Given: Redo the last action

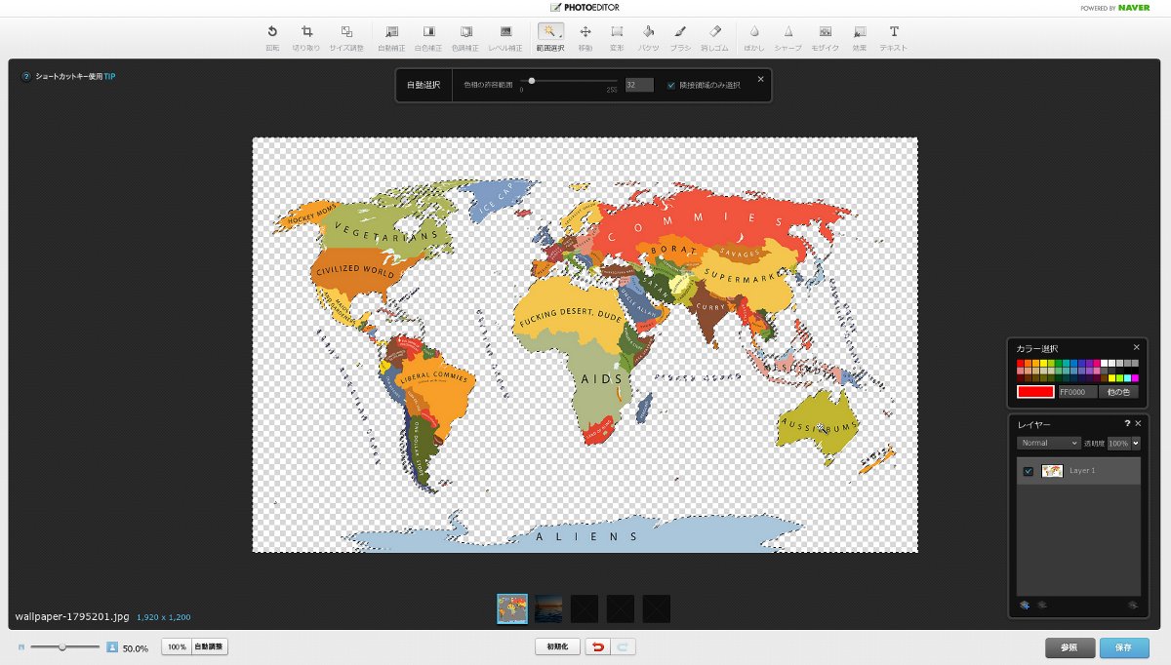Looking at the screenshot, I should [x=625, y=646].
